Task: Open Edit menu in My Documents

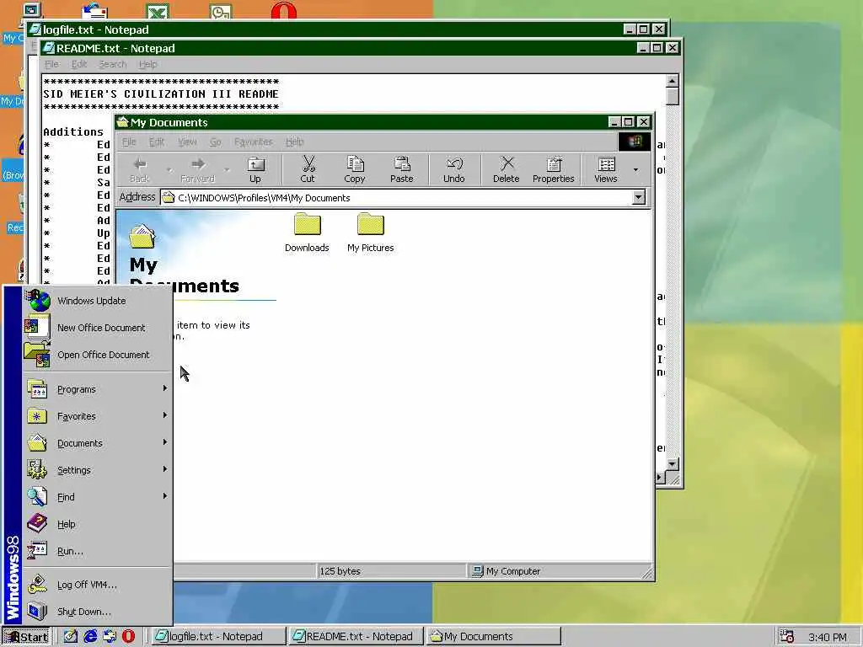Action: pos(157,142)
